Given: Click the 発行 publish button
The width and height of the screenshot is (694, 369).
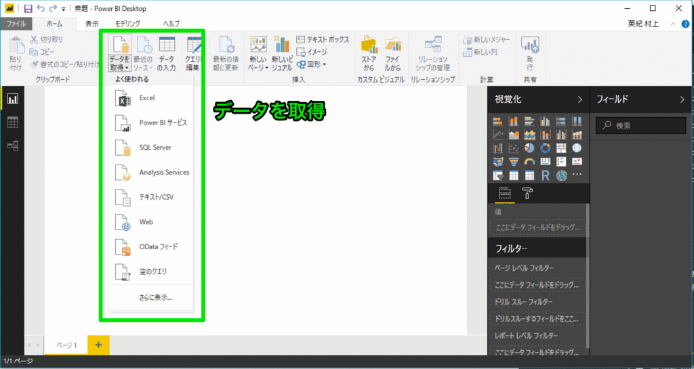Looking at the screenshot, I should tap(530, 53).
